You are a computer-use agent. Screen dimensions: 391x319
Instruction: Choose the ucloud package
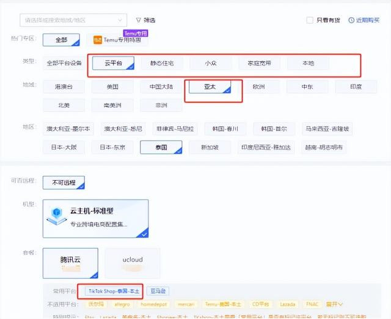click(x=133, y=263)
